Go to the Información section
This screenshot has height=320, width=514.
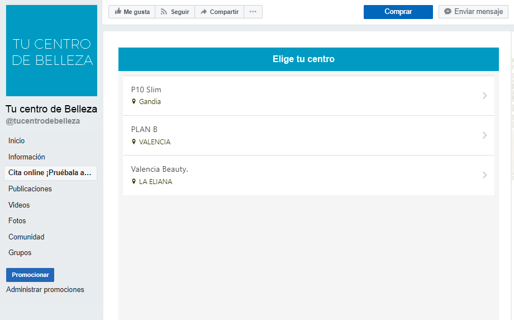tap(27, 157)
